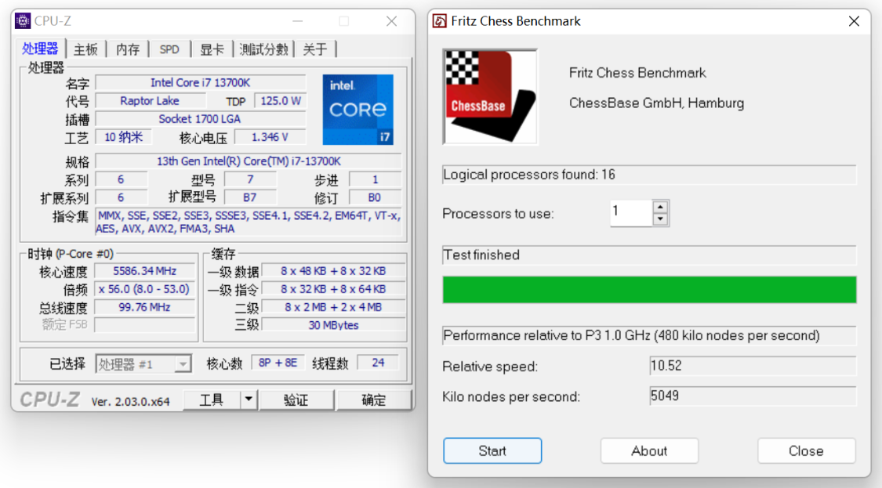Click the 工具 button in CPU-Z
Screen dimensions: 882x488
point(212,400)
